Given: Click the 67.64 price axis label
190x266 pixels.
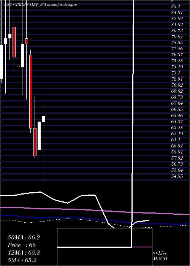Looking at the screenshot, I should [177, 103].
